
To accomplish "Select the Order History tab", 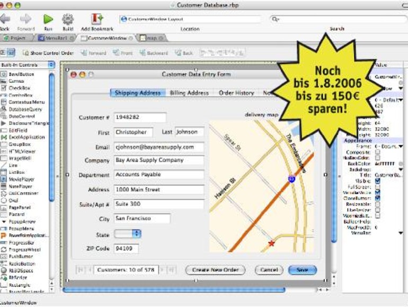I will tap(236, 93).
